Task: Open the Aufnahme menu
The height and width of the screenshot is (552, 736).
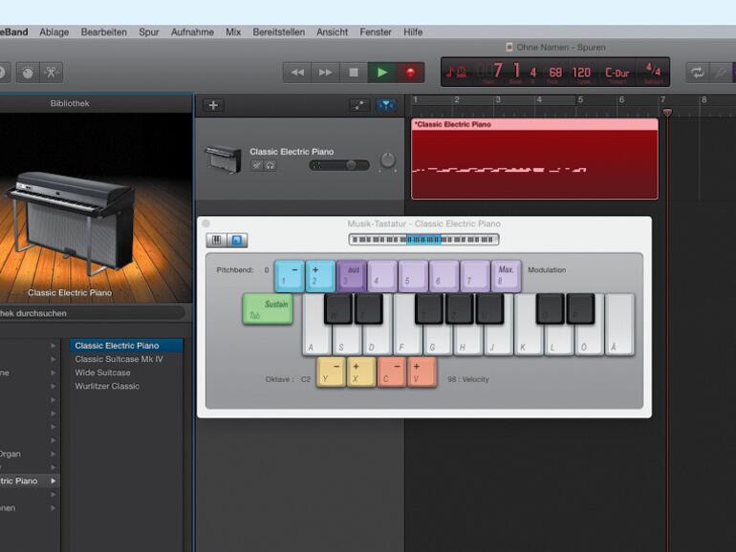Action: coord(192,32)
